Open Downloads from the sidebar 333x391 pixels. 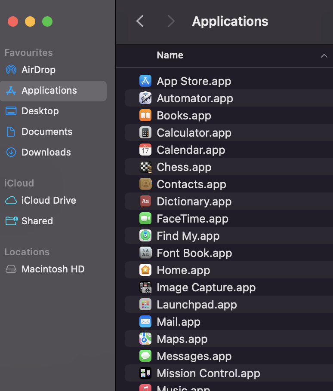pyautogui.click(x=46, y=152)
